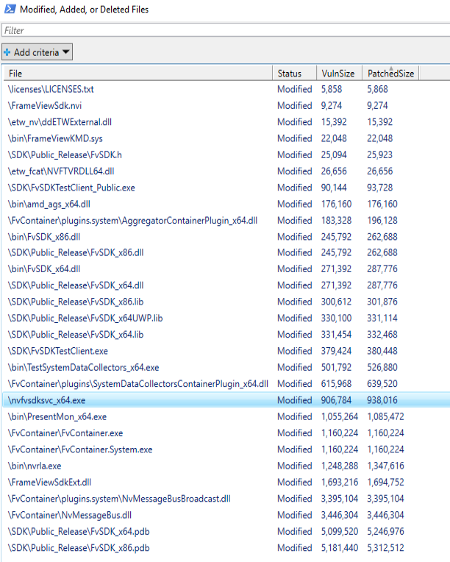This screenshot has height=562, width=450.
Task: Sort by the Status column header
Action: pos(294,74)
